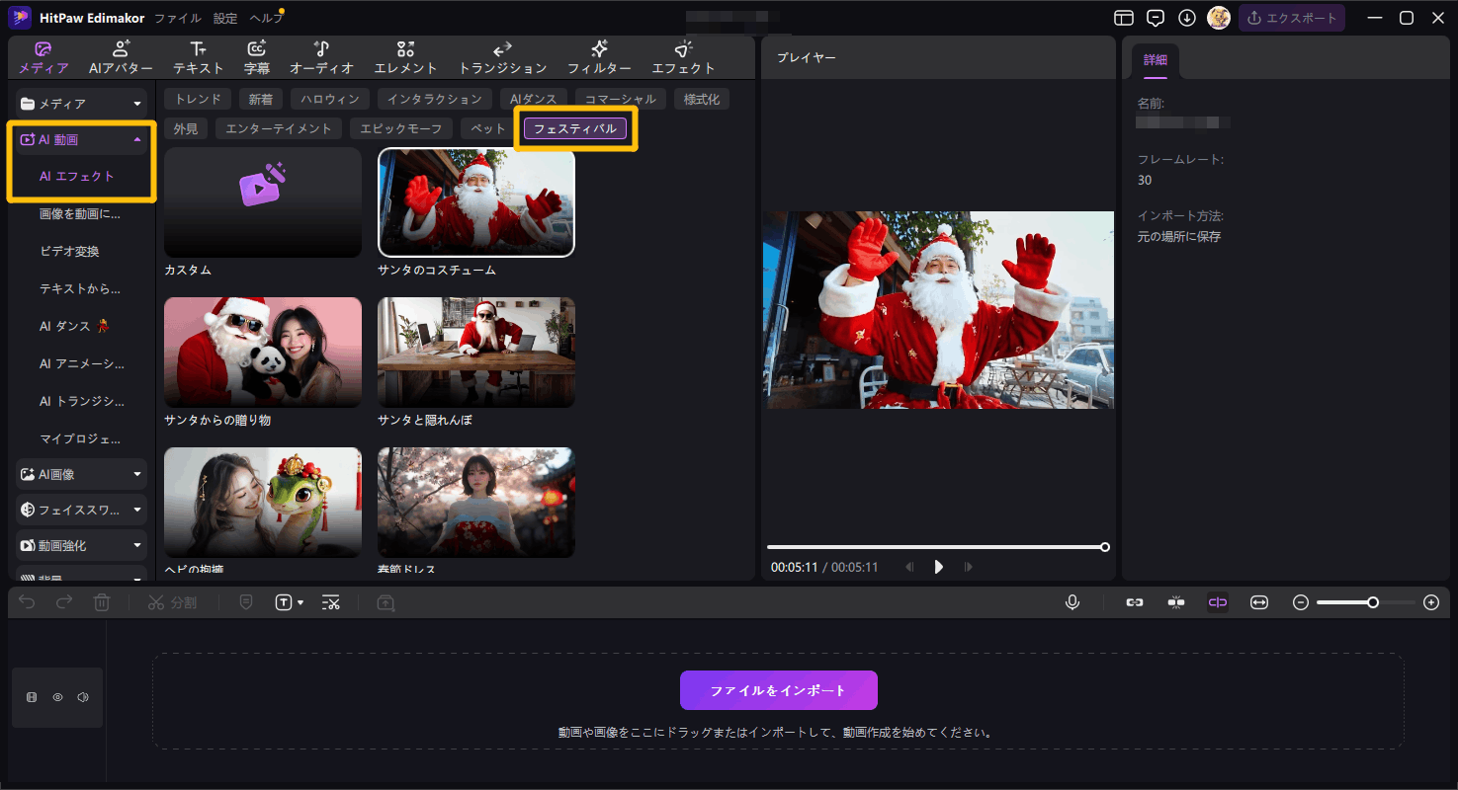Click the ファイルをインポート button
Image resolution: width=1458 pixels, height=790 pixels.
(778, 690)
